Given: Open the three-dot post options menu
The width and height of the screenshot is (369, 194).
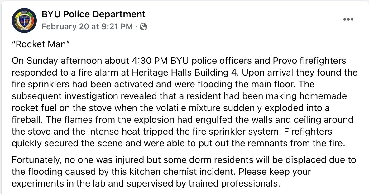Looking at the screenshot, I should click(x=348, y=19).
